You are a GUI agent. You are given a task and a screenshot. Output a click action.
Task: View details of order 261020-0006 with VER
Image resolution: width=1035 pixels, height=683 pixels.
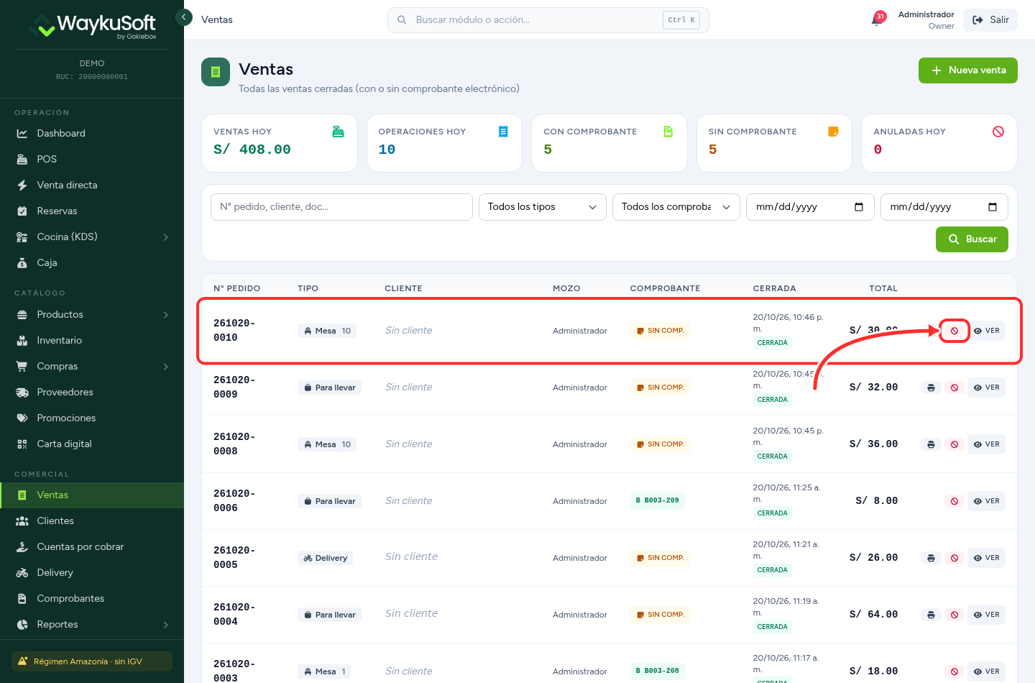coord(986,501)
